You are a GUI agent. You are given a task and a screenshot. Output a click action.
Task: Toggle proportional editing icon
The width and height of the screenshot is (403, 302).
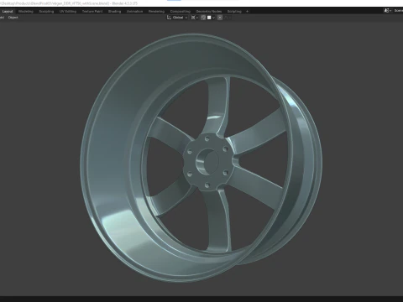[220, 18]
